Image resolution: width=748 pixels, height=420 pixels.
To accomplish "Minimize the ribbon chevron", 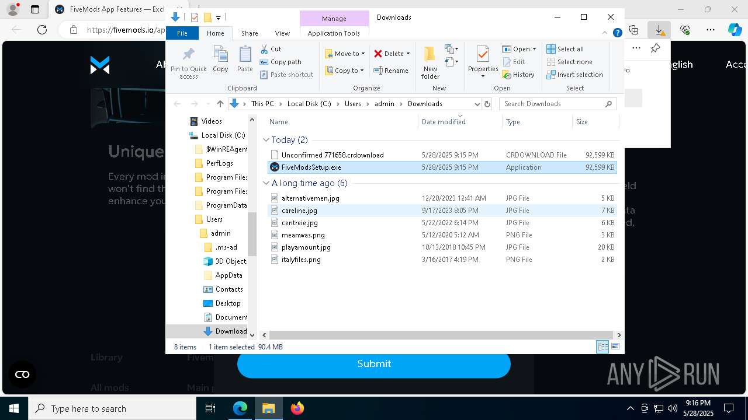I will (605, 33).
